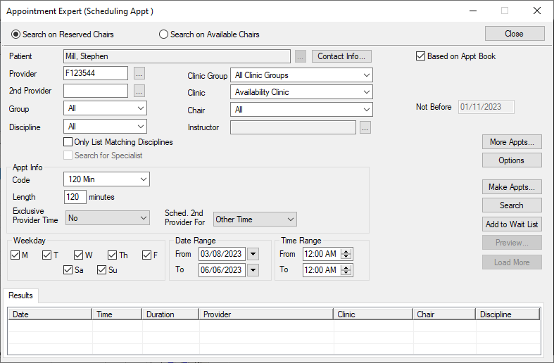Screen dimensions: 554x363
Task: Click the empty 2nd Provider field
Action: coord(96,91)
